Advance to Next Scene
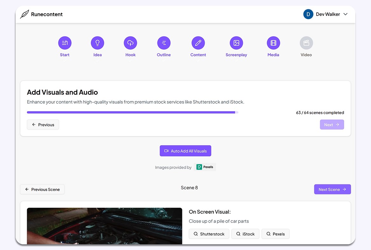 click(x=332, y=190)
